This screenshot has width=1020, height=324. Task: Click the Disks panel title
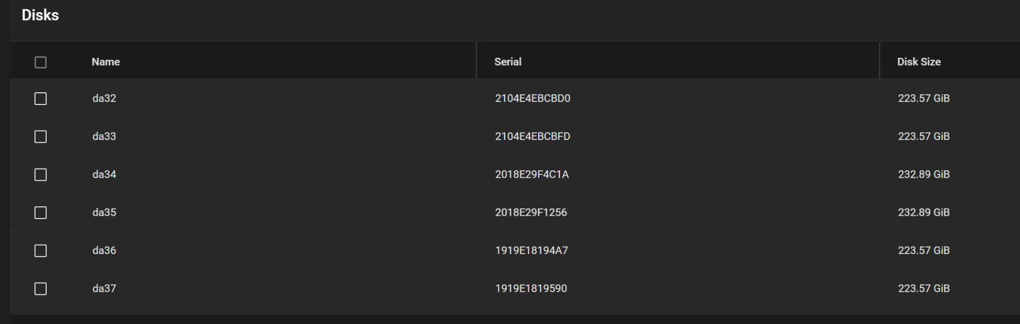pyautogui.click(x=40, y=15)
